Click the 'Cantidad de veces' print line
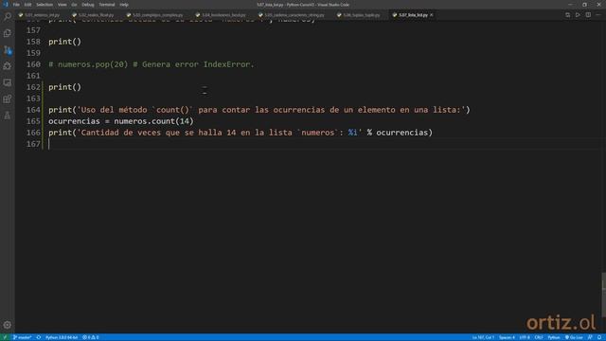606x341 pixels. 241,133
